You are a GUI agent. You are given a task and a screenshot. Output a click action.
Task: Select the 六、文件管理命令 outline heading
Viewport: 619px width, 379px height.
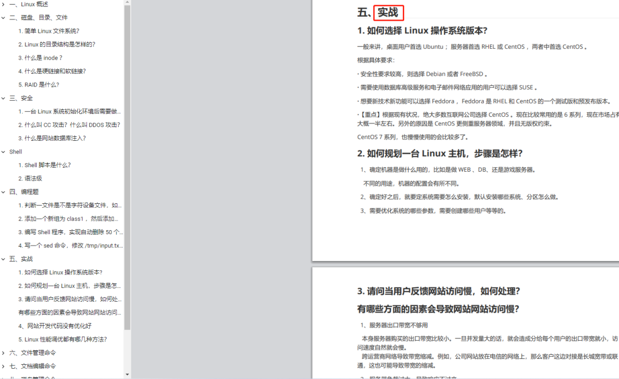coord(33,353)
